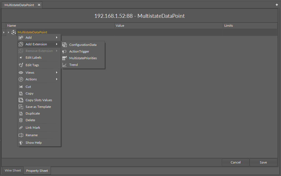281x176 pixels.
Task: Click the MultistateDataPoint component icon in row
Action: point(14,32)
